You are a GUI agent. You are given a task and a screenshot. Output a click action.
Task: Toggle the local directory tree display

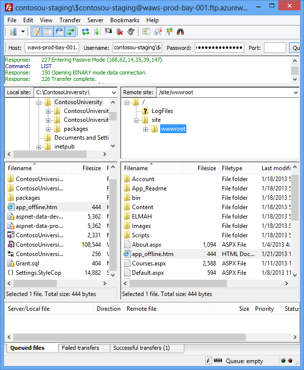pos(48,32)
